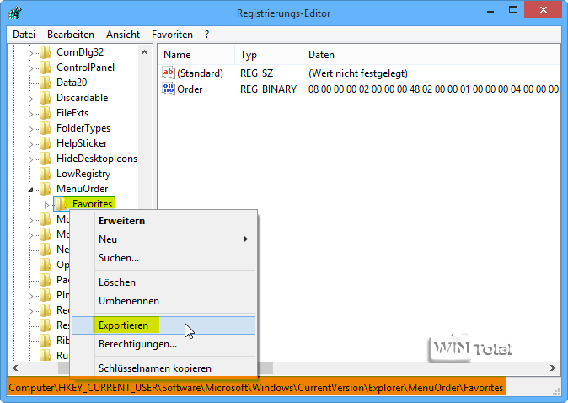Viewport: 568px width, 403px height.
Task: Expand the HideDesktopIcons key
Action: [31, 160]
